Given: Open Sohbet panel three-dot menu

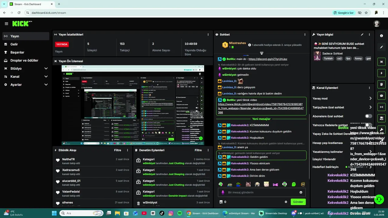Looking at the screenshot, I should pyautogui.click(x=305, y=35).
